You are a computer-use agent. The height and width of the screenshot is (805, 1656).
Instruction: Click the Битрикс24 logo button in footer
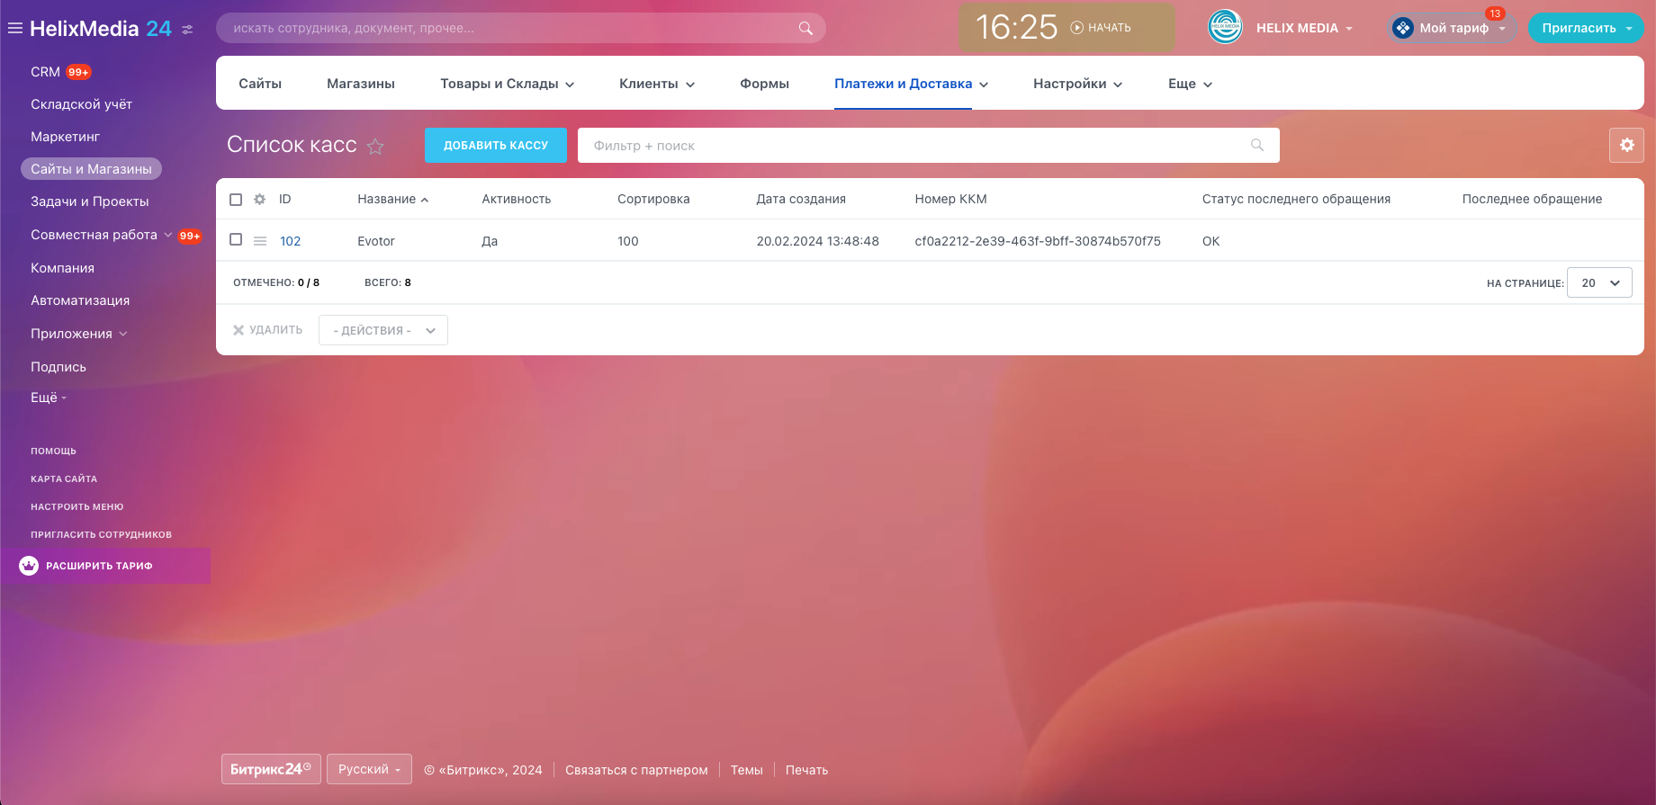271,769
